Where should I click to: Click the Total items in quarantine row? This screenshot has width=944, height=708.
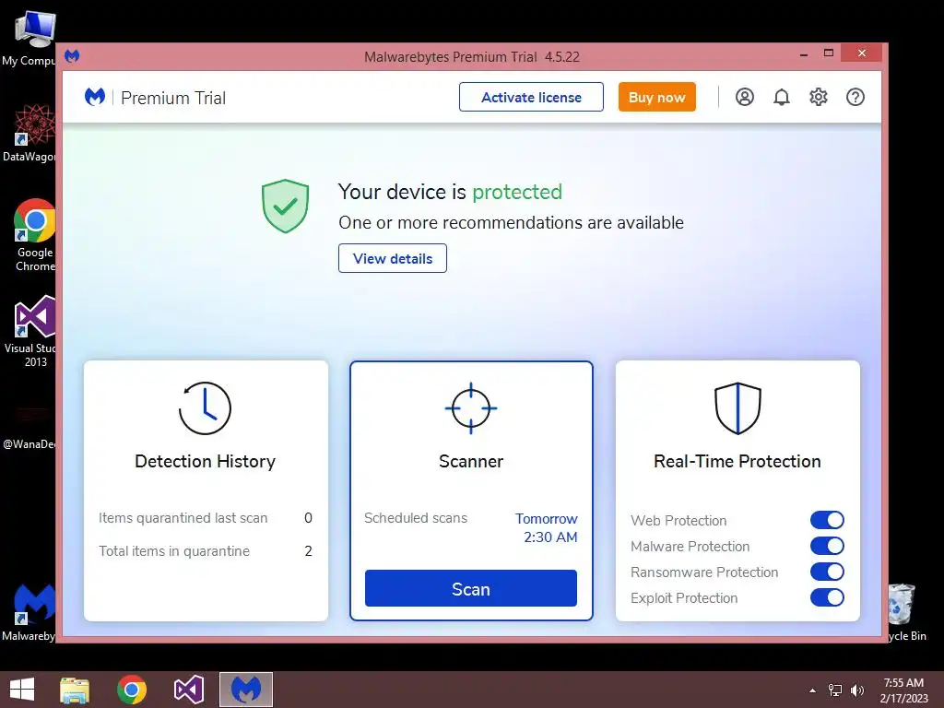pos(206,551)
